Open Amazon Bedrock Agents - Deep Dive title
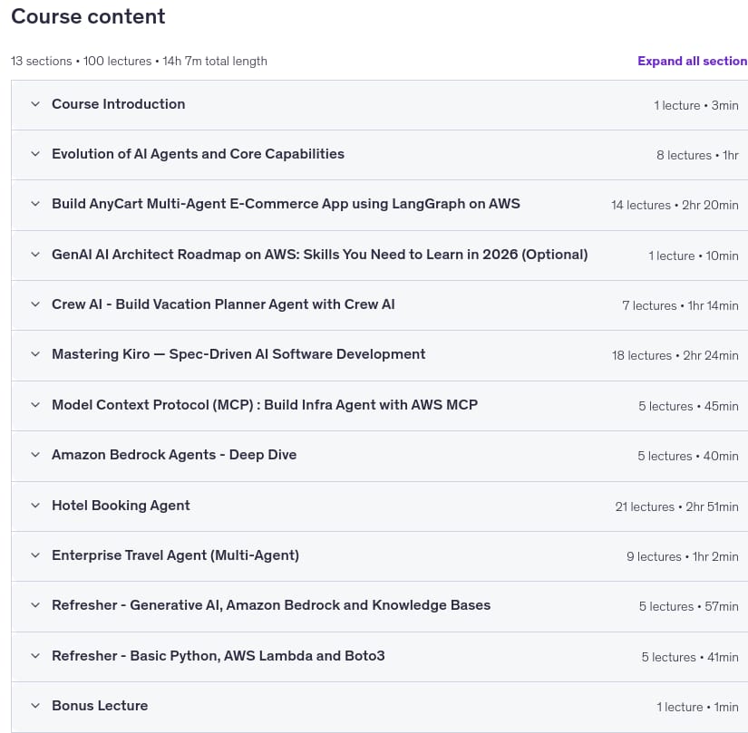 [174, 455]
